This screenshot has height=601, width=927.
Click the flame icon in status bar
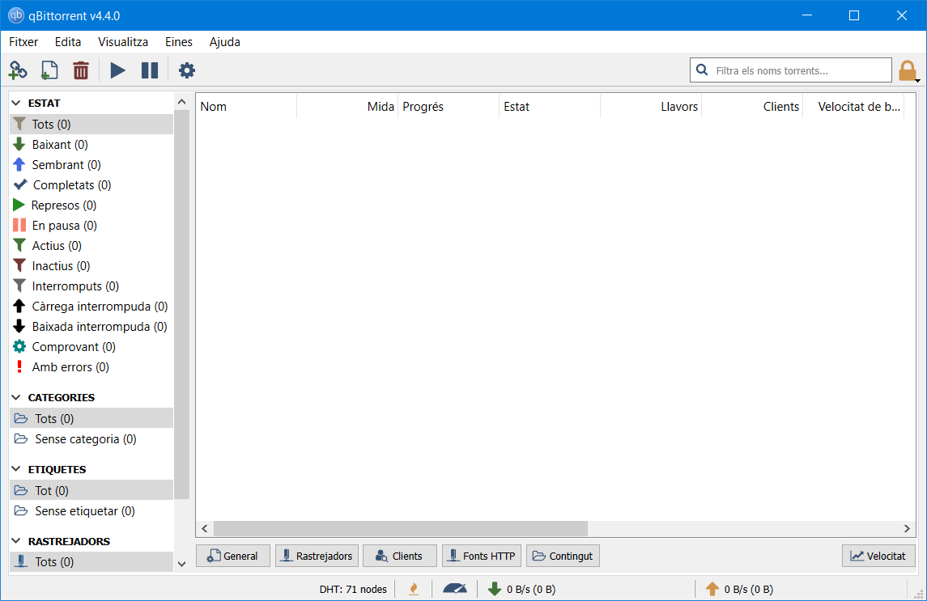pyautogui.click(x=414, y=589)
